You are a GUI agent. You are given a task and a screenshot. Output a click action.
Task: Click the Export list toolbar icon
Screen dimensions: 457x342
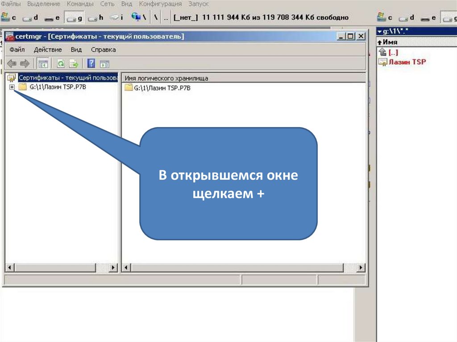coord(74,63)
